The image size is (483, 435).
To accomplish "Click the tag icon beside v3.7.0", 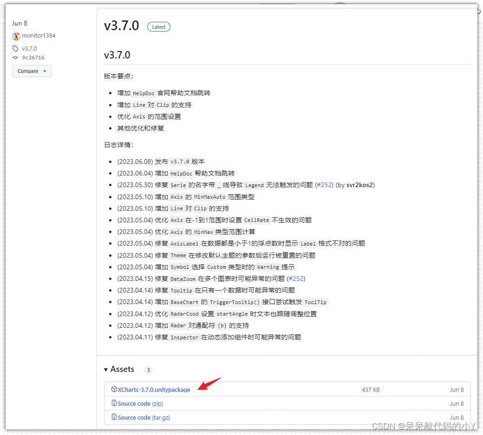I will (x=15, y=49).
